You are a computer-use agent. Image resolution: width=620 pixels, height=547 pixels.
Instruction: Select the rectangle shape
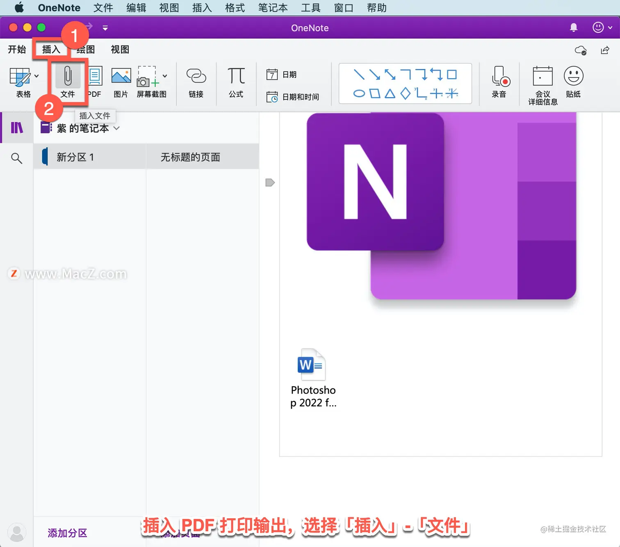tap(452, 75)
